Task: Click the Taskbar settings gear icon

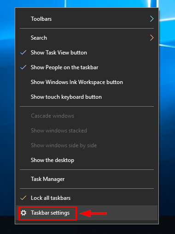Action: 23,213
